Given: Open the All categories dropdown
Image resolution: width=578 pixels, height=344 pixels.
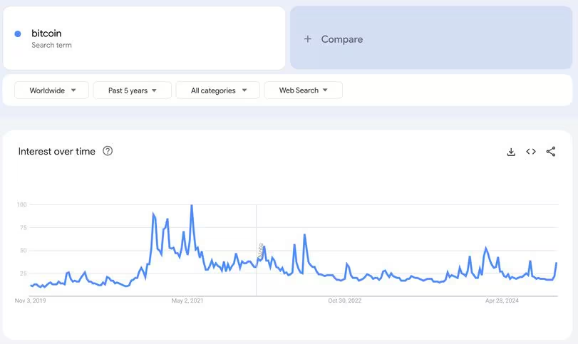Looking at the screenshot, I should click(218, 90).
